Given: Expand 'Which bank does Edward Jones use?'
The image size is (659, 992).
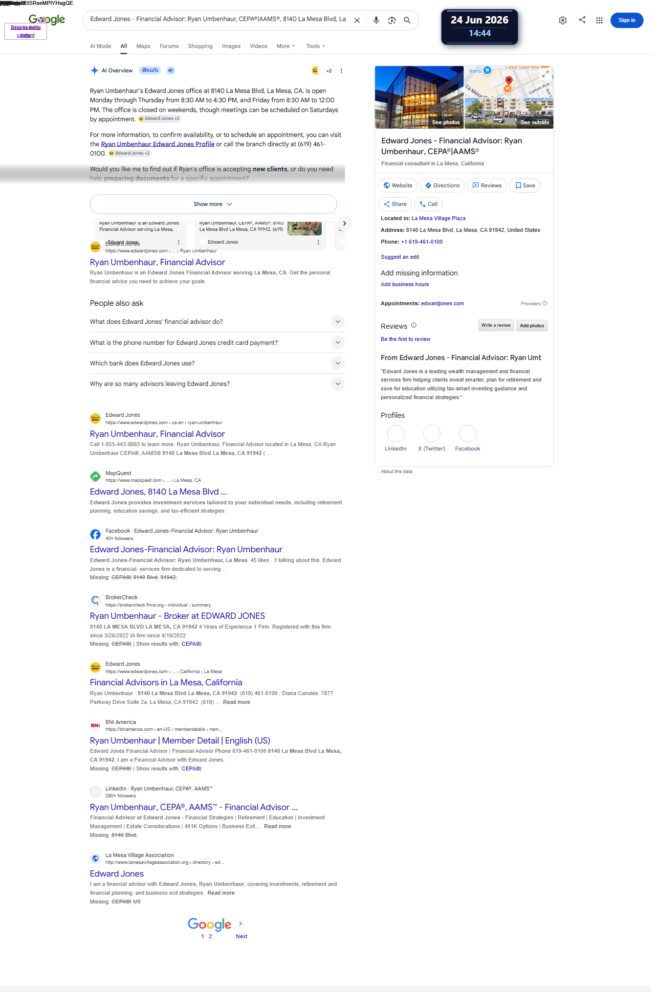Looking at the screenshot, I should (217, 363).
